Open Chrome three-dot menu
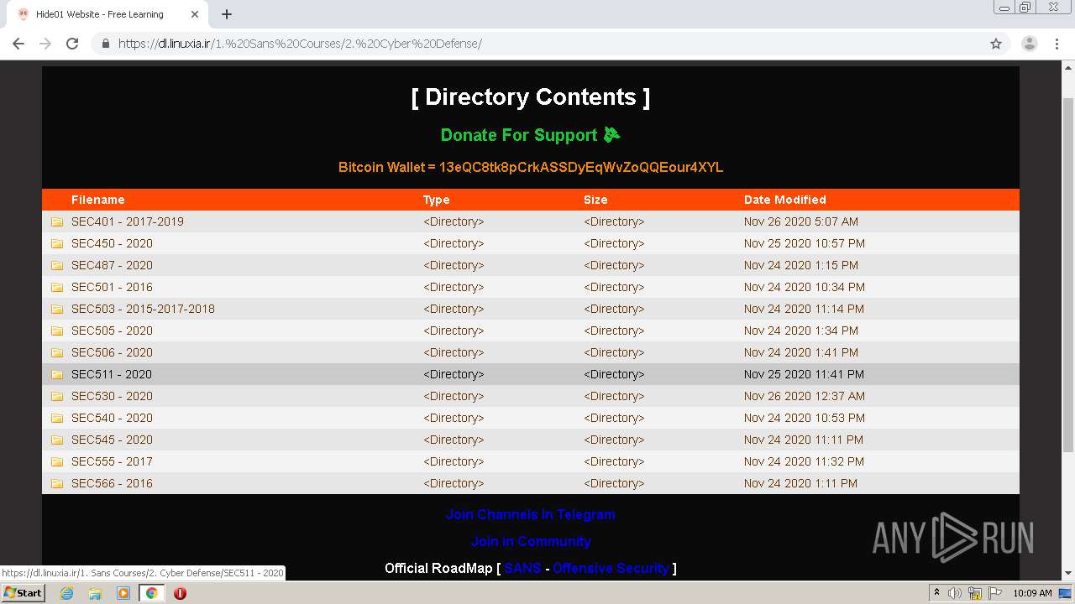This screenshot has height=604, width=1075. click(1057, 44)
